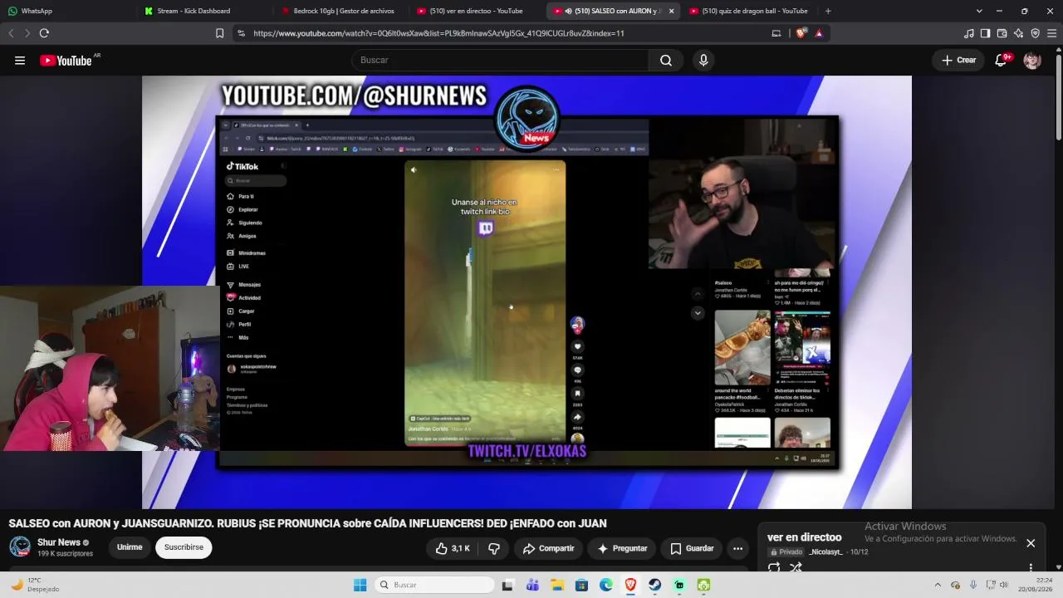Reload the current page
This screenshot has height=598, width=1063.
point(44,33)
